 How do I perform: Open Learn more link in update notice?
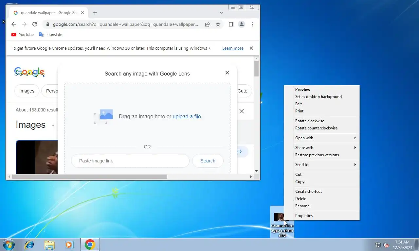[x=233, y=48]
